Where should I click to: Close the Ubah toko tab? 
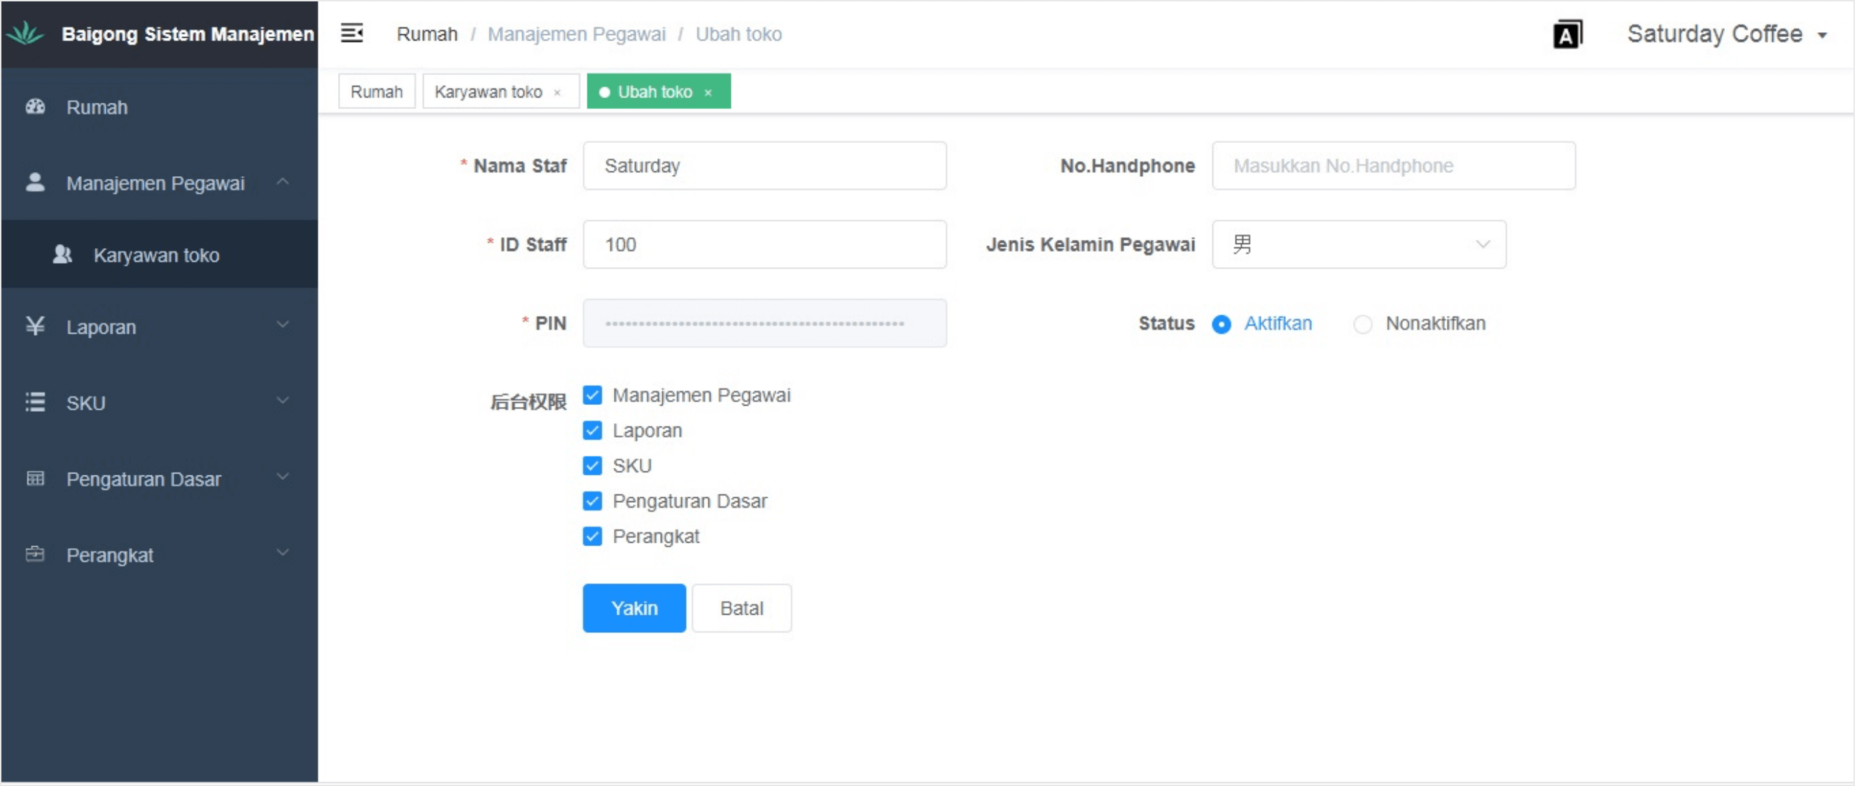(x=708, y=93)
